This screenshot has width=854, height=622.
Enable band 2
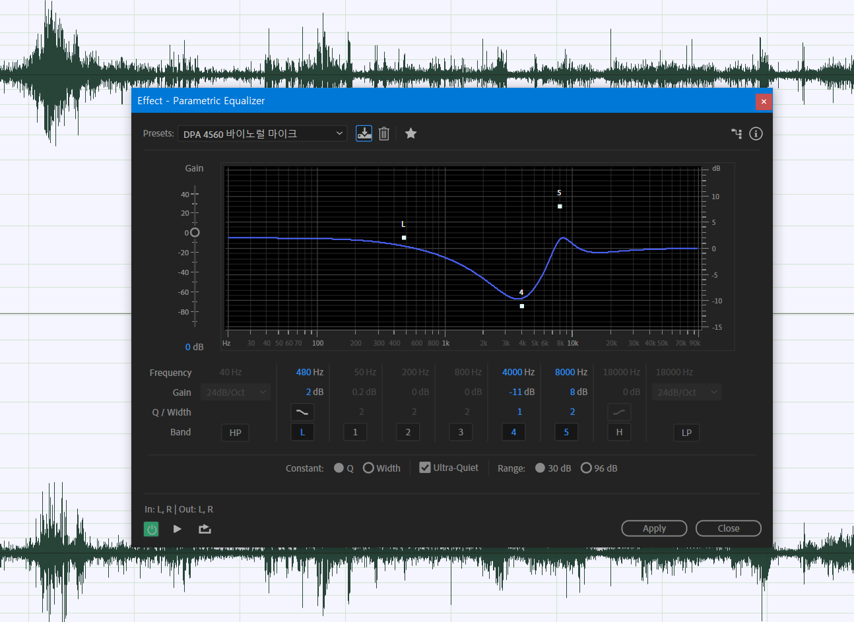pyautogui.click(x=408, y=432)
